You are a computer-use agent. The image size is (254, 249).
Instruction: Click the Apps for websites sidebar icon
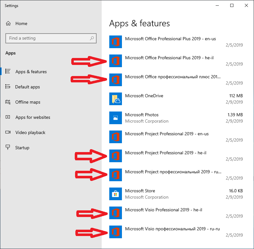(8, 117)
